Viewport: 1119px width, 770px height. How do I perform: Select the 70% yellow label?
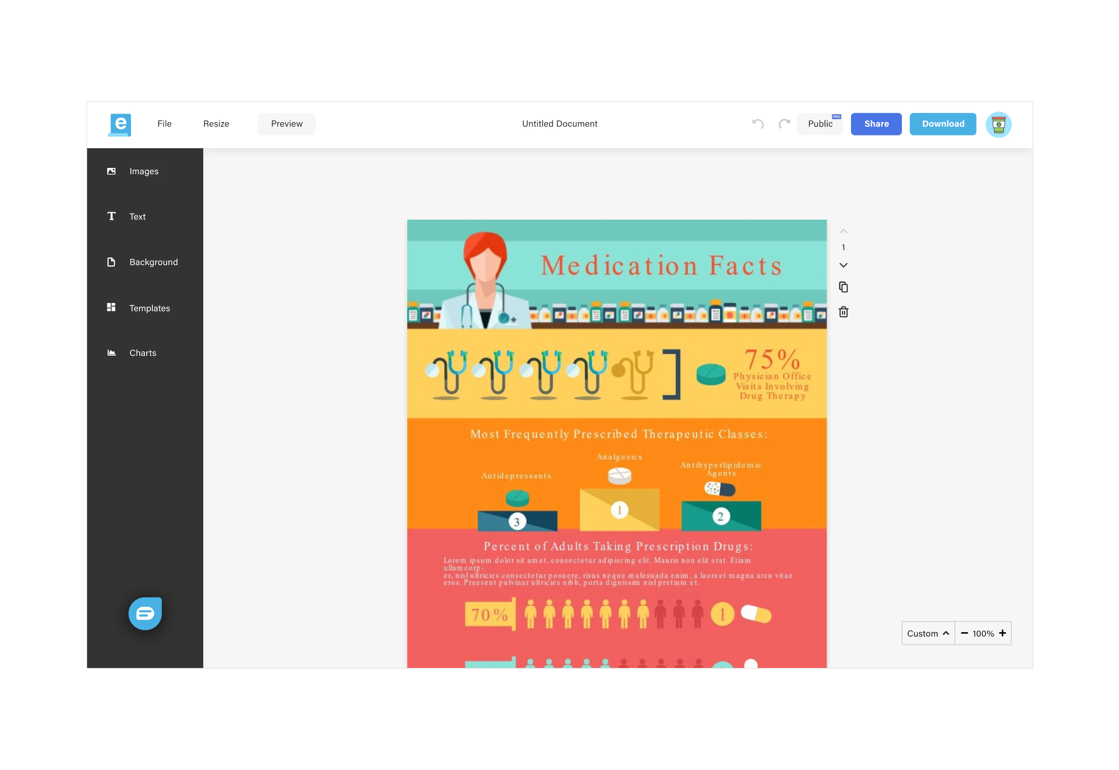click(x=490, y=614)
